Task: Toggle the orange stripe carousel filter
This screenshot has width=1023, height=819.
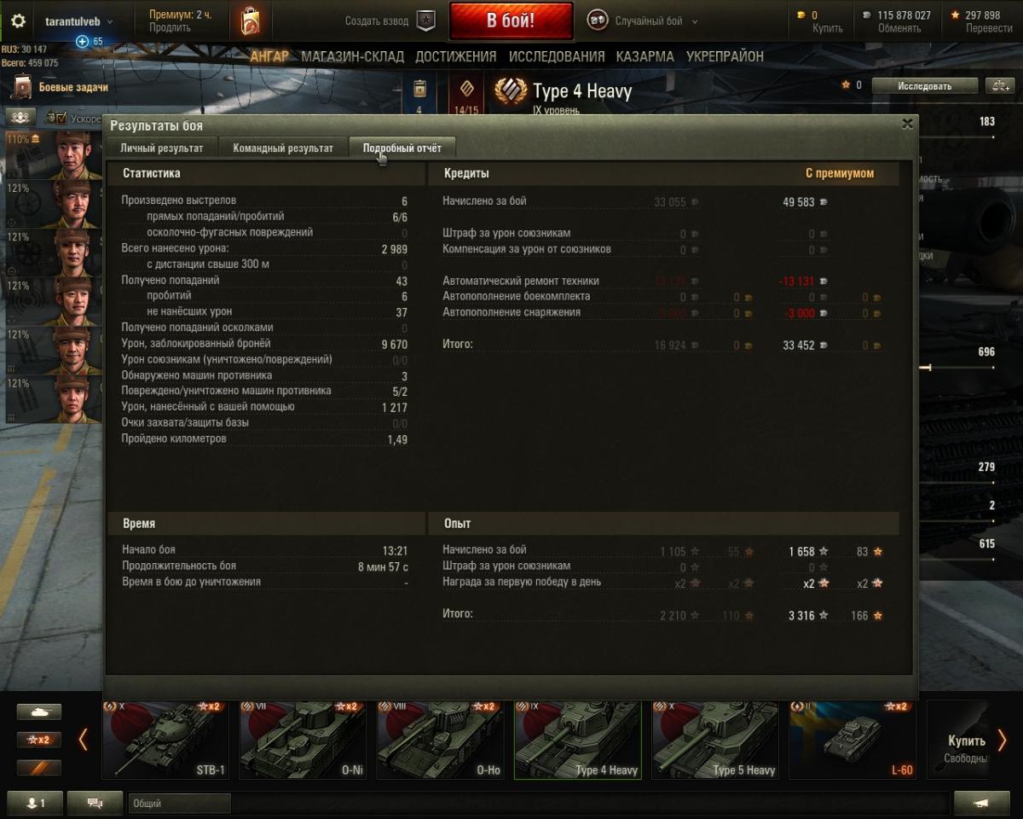Action: [39, 768]
